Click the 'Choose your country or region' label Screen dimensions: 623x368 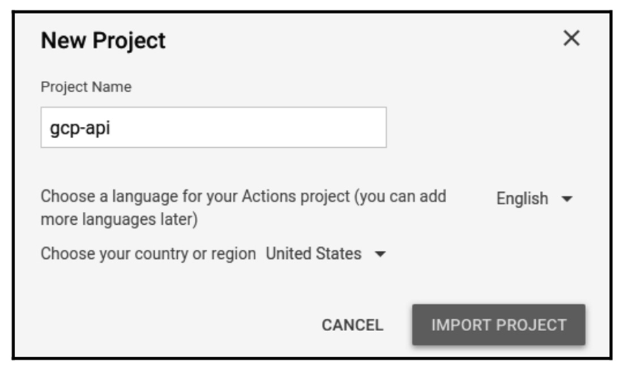pos(148,254)
